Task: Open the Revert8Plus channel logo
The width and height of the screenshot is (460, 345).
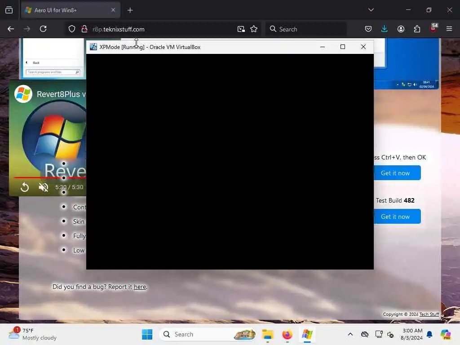Action: coord(23,94)
